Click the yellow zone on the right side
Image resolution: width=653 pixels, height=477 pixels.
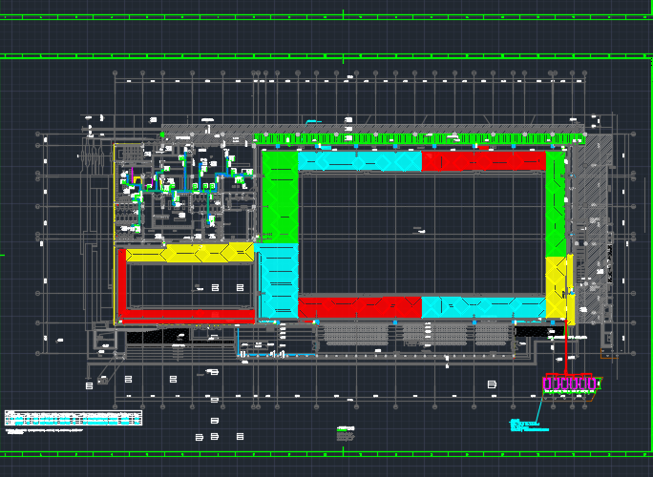click(x=557, y=286)
